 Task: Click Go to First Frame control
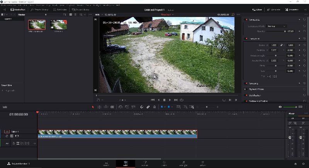153,100
